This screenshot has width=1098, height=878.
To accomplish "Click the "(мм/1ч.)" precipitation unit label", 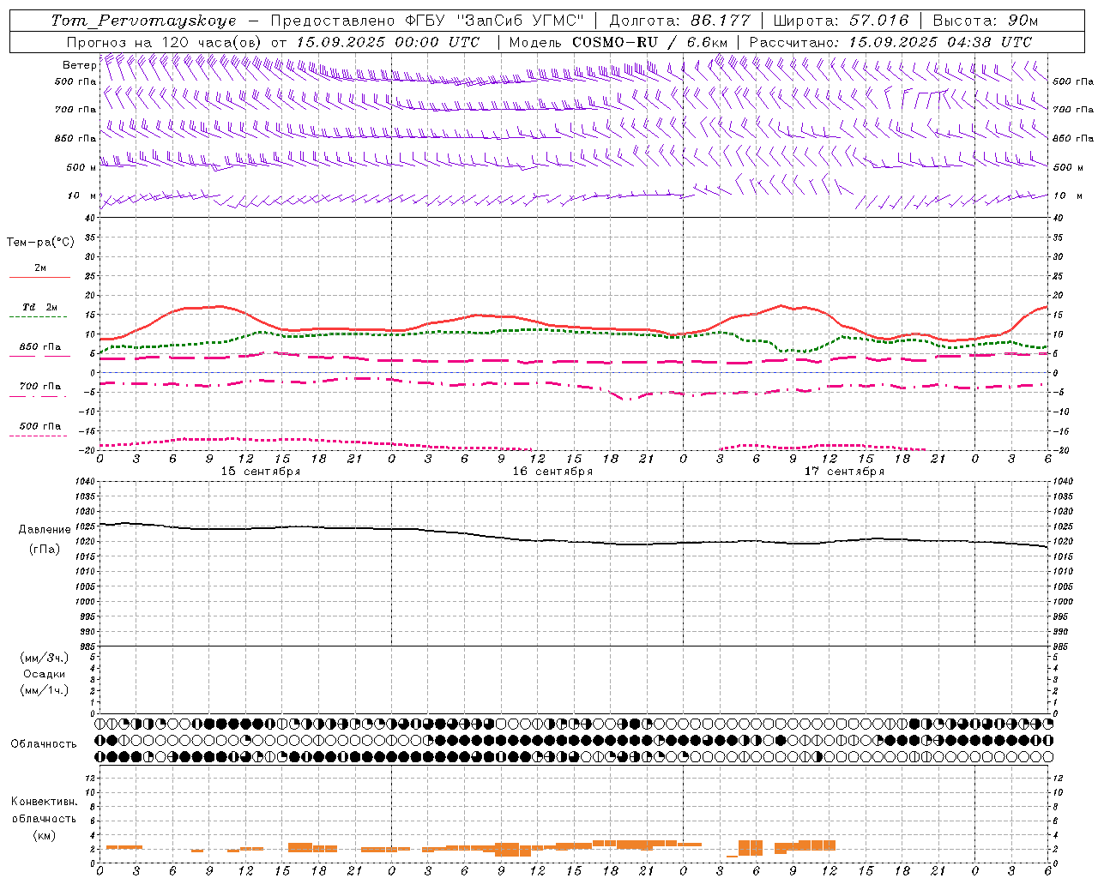I will pyautogui.click(x=45, y=690).
